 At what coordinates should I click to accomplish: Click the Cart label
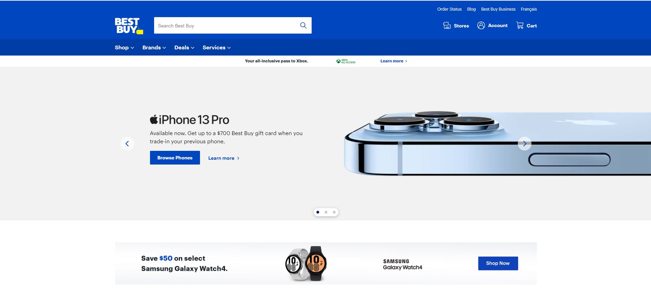[x=531, y=26]
